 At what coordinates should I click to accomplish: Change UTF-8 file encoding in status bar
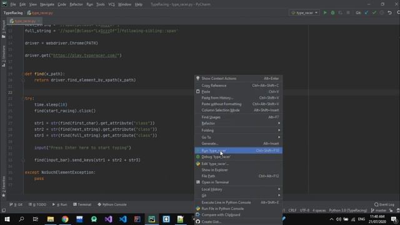click(304, 211)
